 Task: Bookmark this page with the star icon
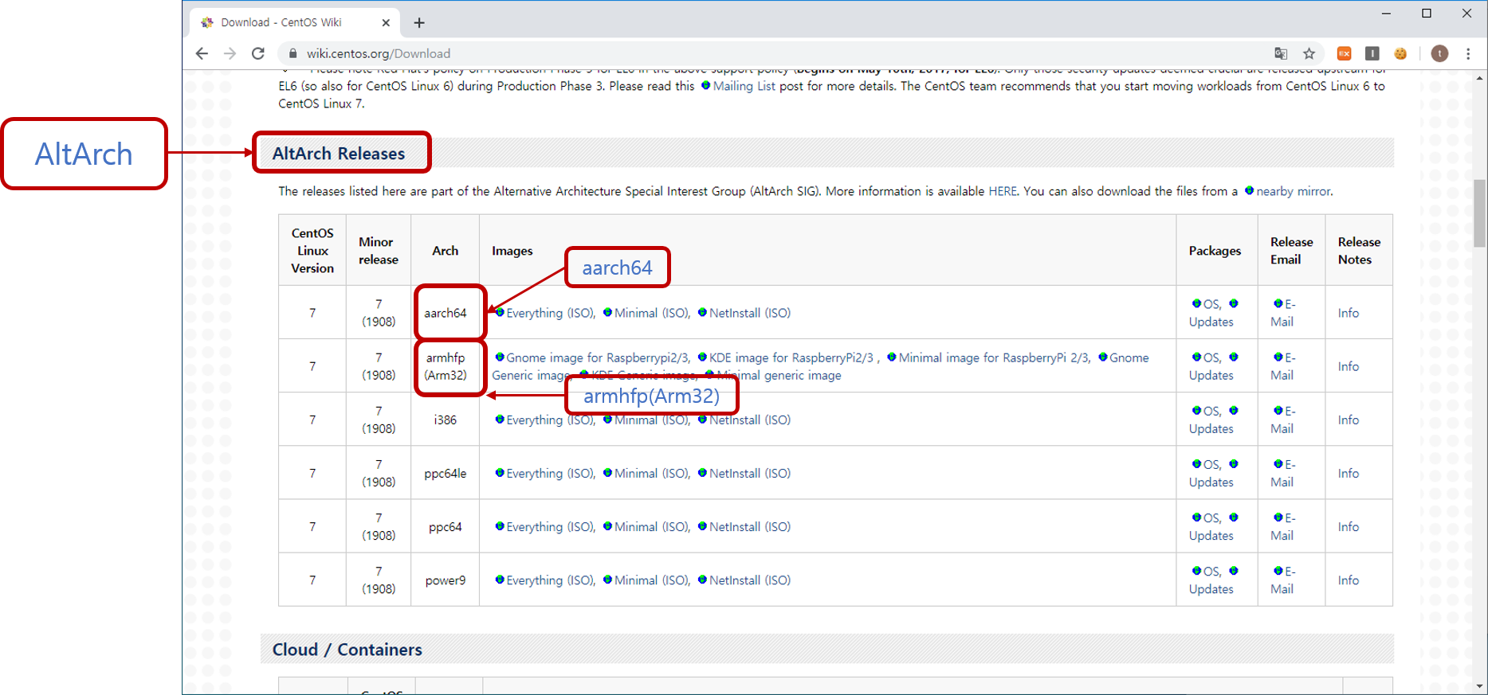[1309, 53]
